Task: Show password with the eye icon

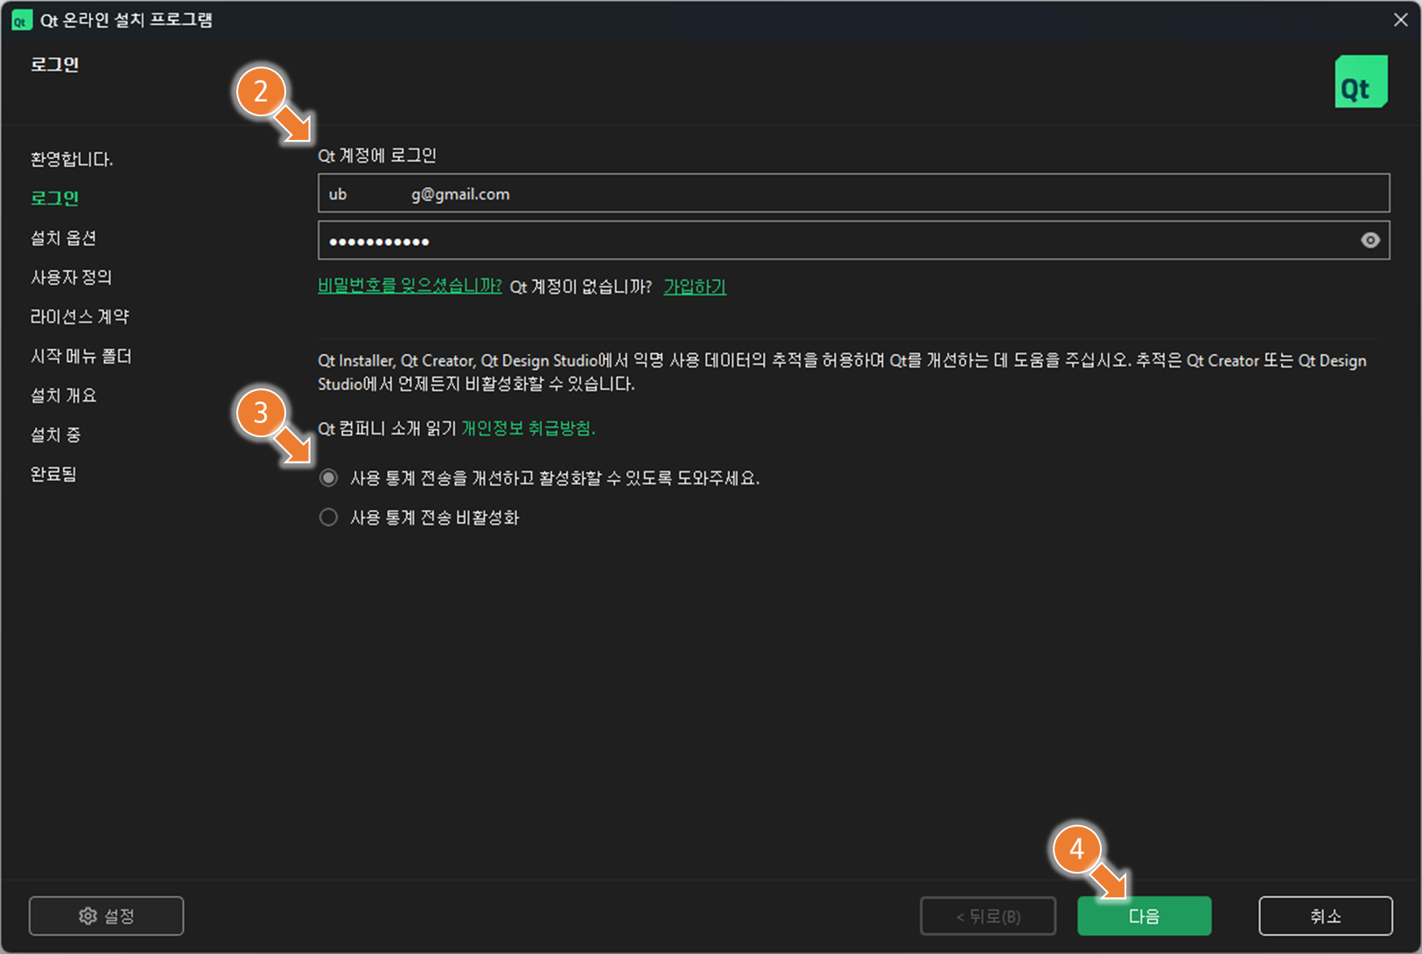Action: point(1370,240)
